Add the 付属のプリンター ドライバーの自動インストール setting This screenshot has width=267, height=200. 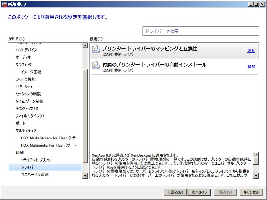[x=251, y=67]
